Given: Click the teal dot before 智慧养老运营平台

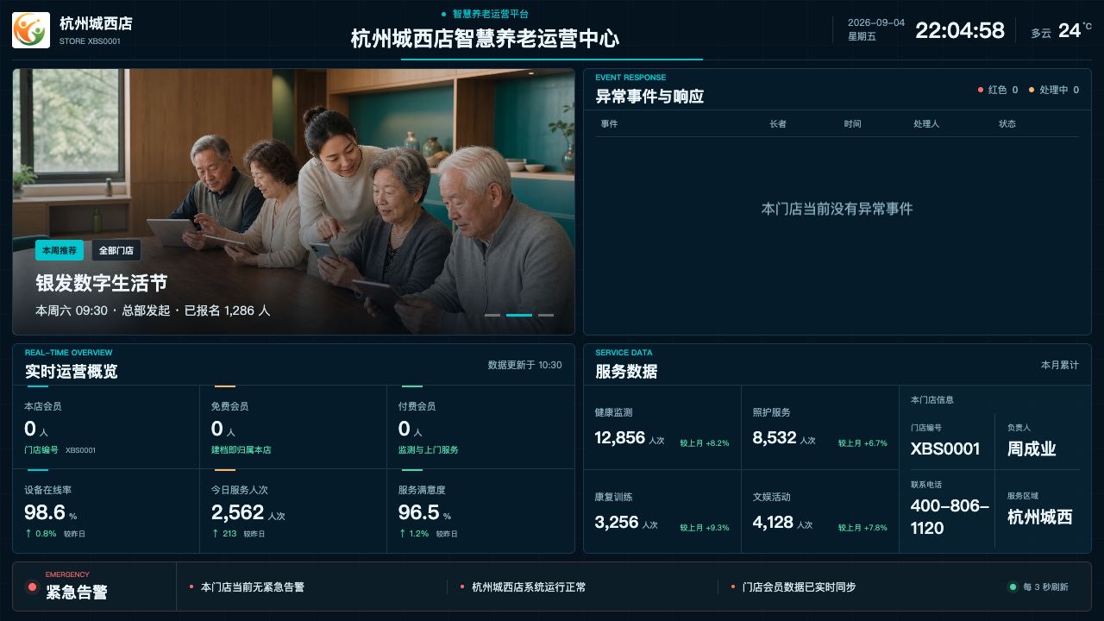Looking at the screenshot, I should pos(444,14).
